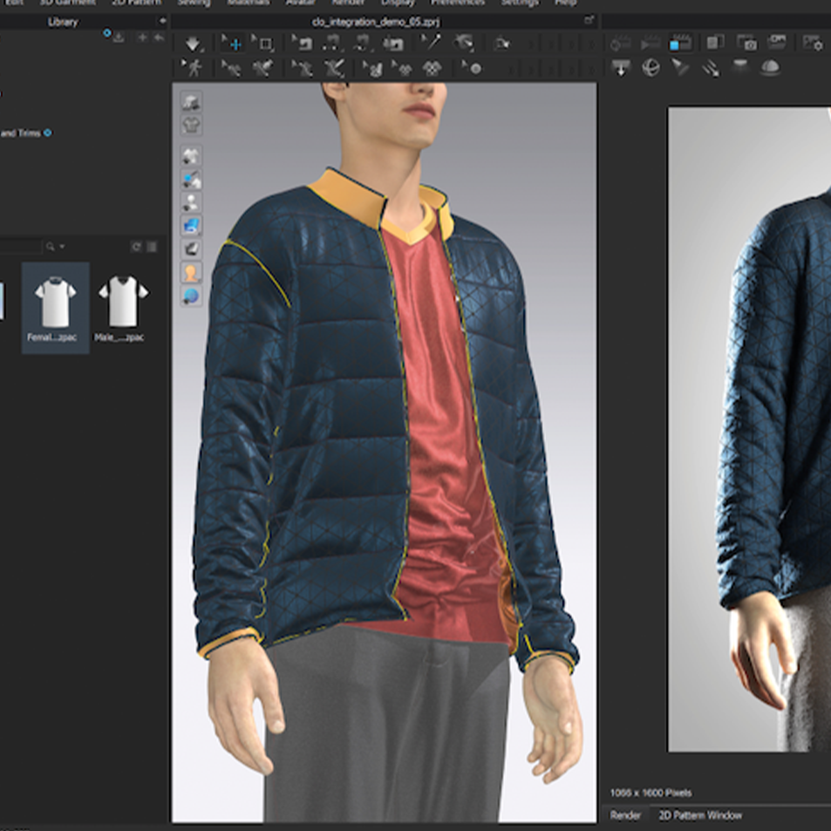Open the Materials menu
The image size is (831, 831).
pos(248,3)
